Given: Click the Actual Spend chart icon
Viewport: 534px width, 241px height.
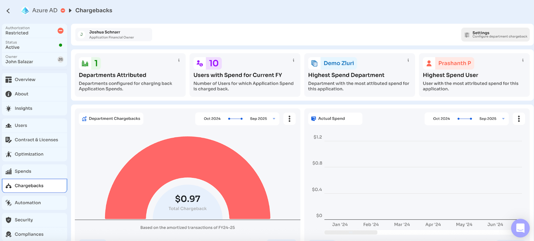Looking at the screenshot, I should pos(313,119).
